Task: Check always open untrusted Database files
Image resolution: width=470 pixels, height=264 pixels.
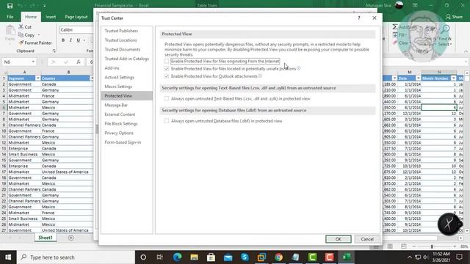Action: coord(167,121)
